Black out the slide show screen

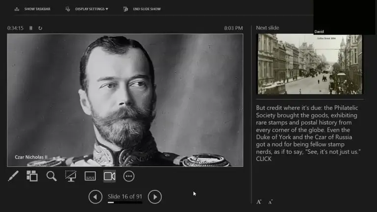(71, 176)
